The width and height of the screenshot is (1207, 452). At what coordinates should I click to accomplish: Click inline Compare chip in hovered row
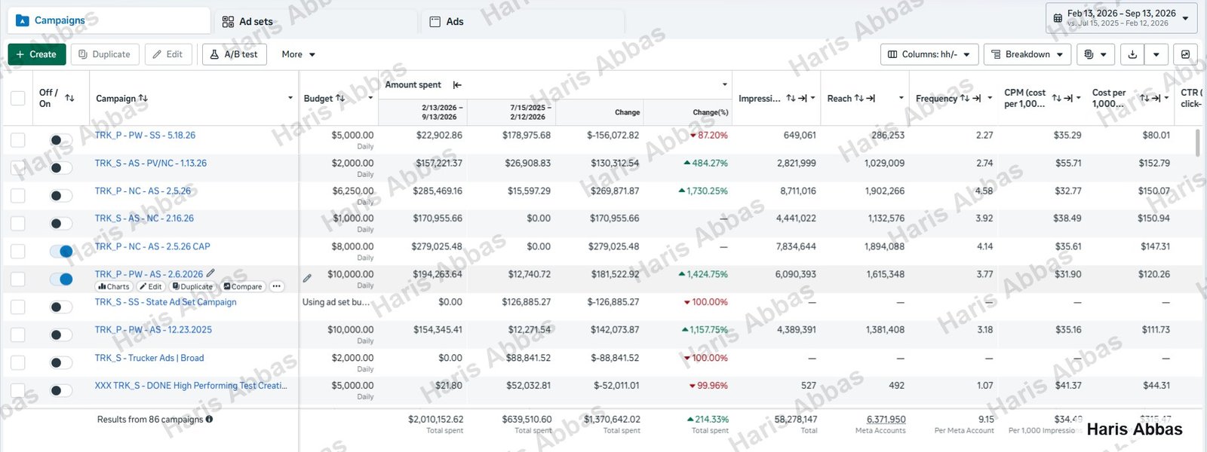coord(243,287)
